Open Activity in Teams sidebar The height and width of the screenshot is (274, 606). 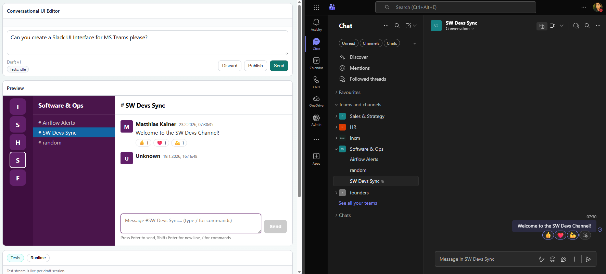click(316, 25)
